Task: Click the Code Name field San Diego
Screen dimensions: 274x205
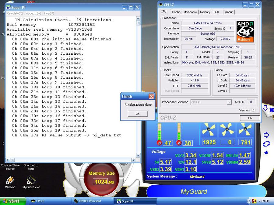Action: click(x=195, y=29)
